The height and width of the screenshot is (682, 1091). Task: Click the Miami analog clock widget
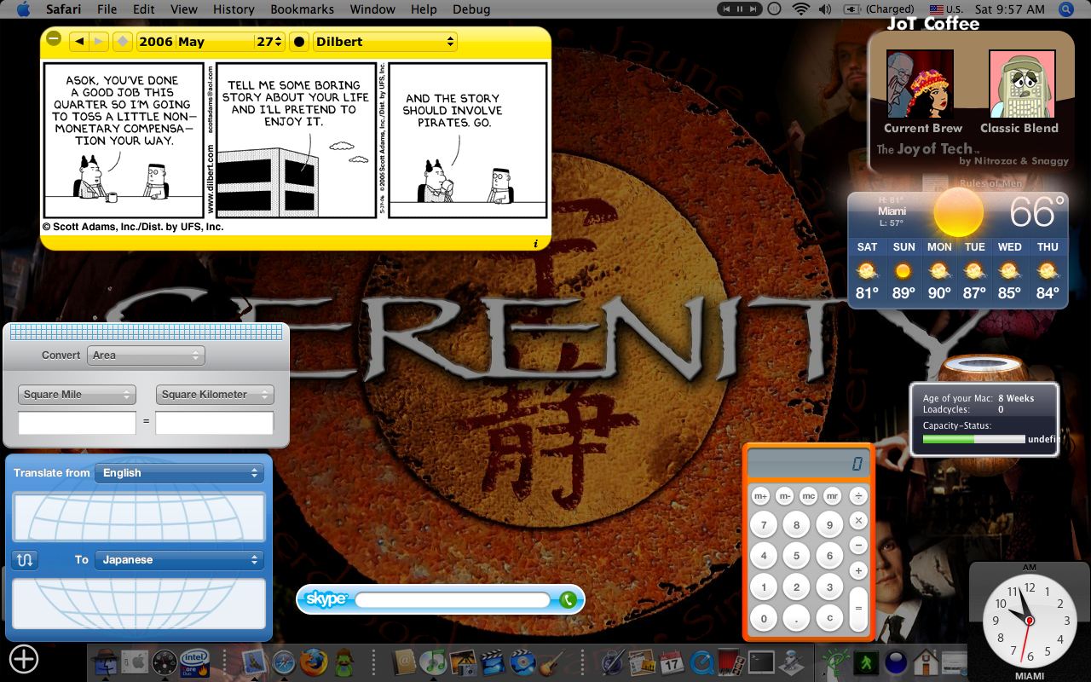tap(1030, 621)
